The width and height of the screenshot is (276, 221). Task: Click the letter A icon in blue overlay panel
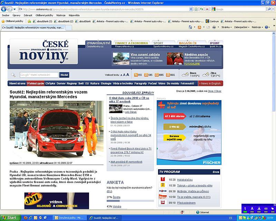click(252, 209)
